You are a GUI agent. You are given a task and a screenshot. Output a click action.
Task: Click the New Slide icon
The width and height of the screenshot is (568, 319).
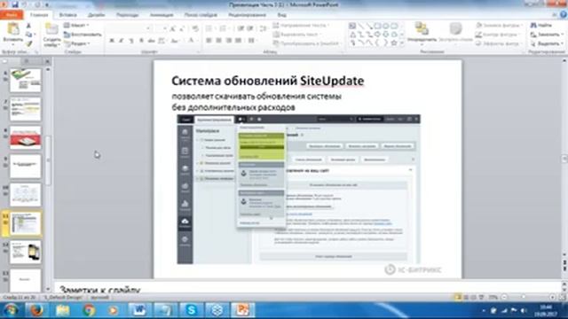[51, 29]
